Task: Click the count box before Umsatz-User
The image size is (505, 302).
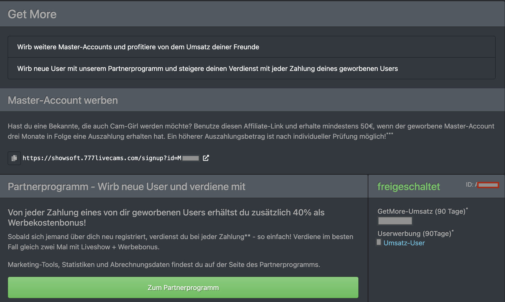Action: pyautogui.click(x=379, y=242)
